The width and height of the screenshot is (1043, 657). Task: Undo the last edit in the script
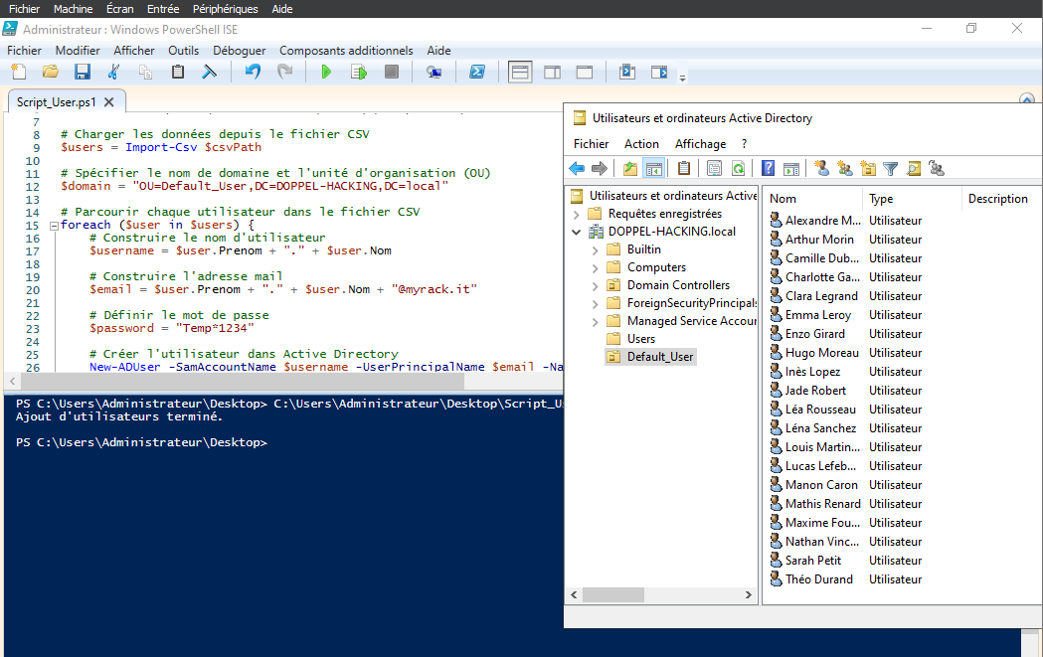coord(253,72)
